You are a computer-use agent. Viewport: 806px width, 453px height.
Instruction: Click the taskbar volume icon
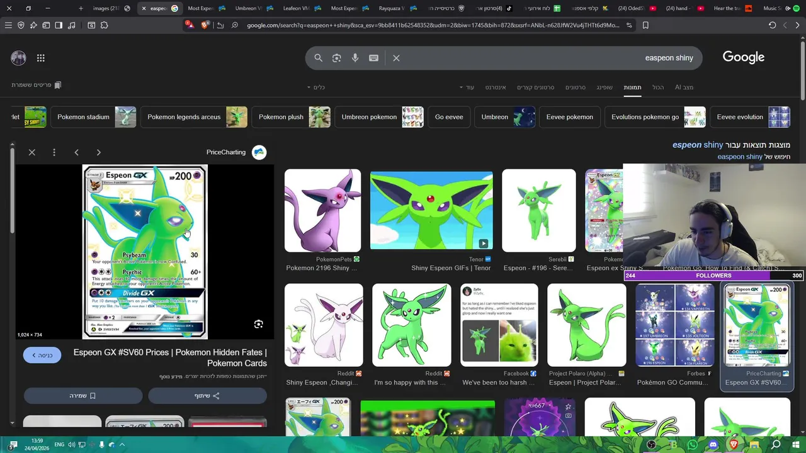coord(72,445)
